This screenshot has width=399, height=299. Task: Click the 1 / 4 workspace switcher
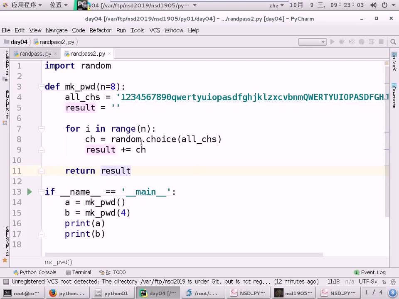[374, 293]
